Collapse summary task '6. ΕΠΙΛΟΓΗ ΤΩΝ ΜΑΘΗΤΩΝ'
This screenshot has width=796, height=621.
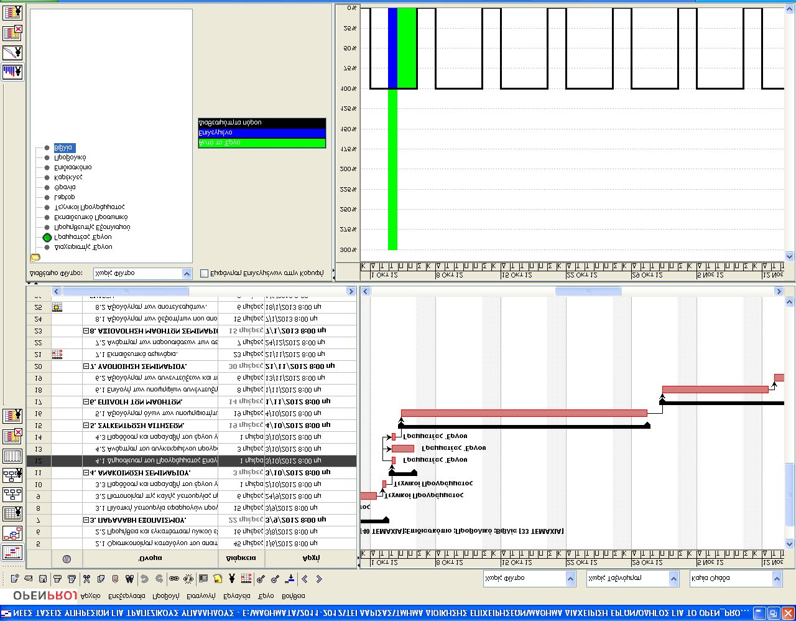86,402
